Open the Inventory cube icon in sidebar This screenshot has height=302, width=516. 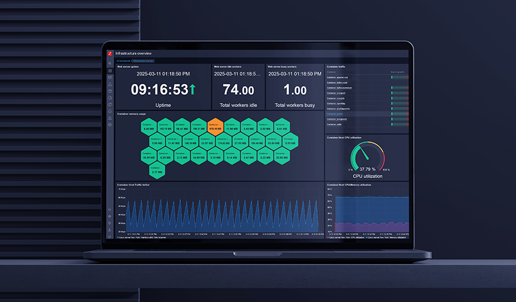[110, 91]
